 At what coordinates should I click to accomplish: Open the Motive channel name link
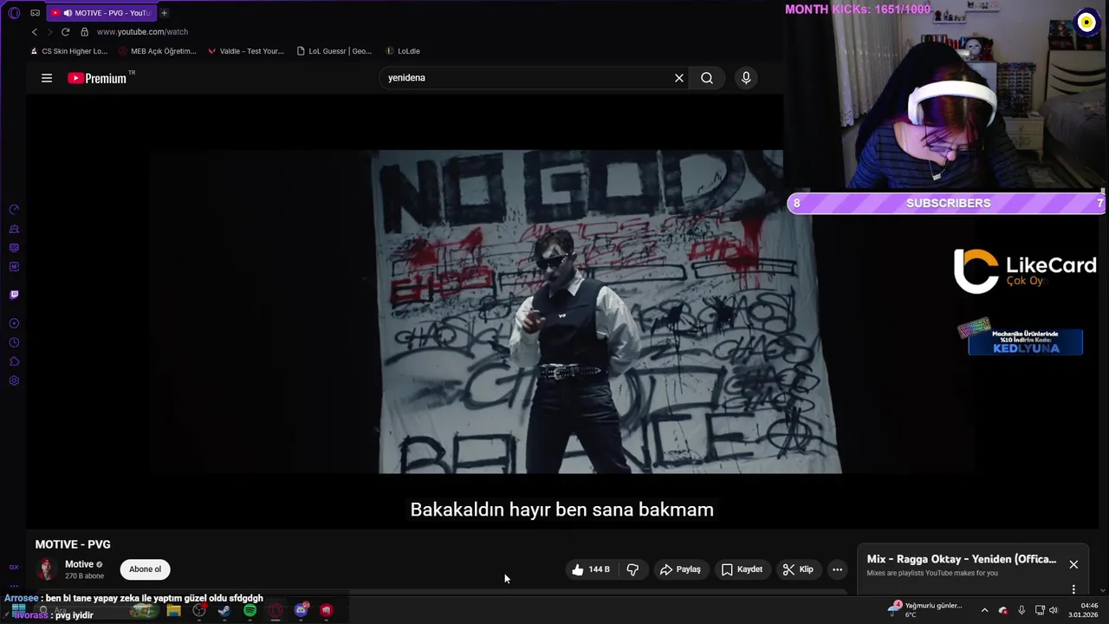[79, 564]
